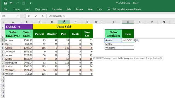The height and width of the screenshot is (98, 175).
Task: Click the Wilson employee cell
Action: click(13, 74)
